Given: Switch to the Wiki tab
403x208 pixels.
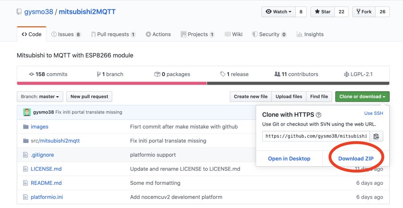Looking at the screenshot, I should [234, 34].
